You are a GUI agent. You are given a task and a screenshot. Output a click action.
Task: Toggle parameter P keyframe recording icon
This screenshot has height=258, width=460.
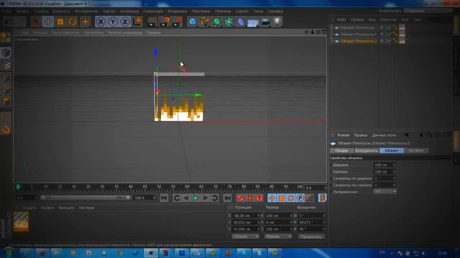click(300, 198)
